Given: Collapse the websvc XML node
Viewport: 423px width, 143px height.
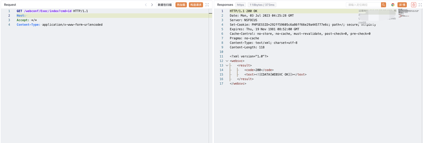Looking at the screenshot, I should click(x=227, y=61).
